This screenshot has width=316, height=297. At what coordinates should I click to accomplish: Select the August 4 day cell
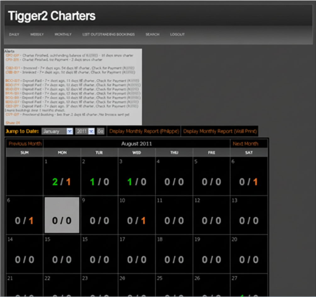click(x=174, y=176)
